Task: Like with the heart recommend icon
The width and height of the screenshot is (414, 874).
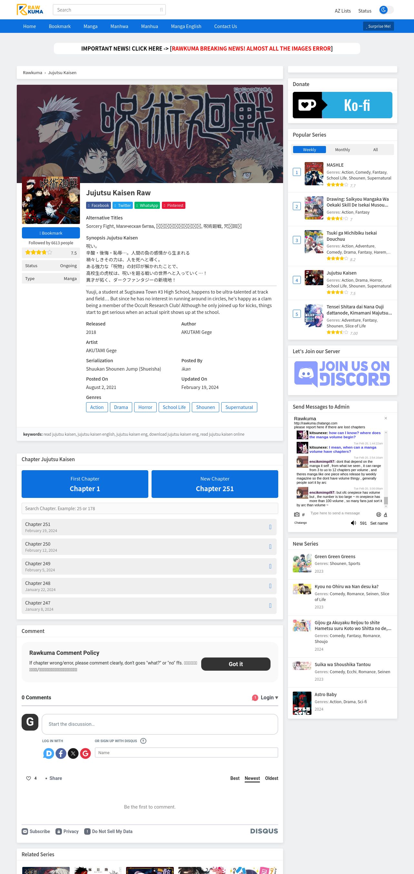Action: tap(28, 778)
